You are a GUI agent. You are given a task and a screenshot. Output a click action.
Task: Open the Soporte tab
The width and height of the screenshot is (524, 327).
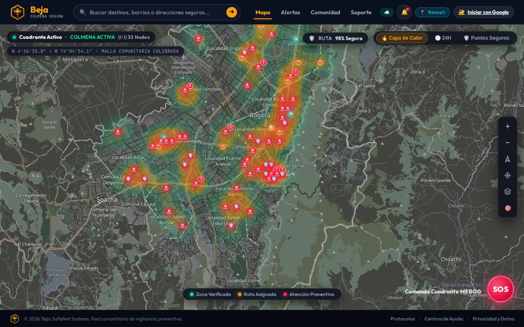pos(361,12)
